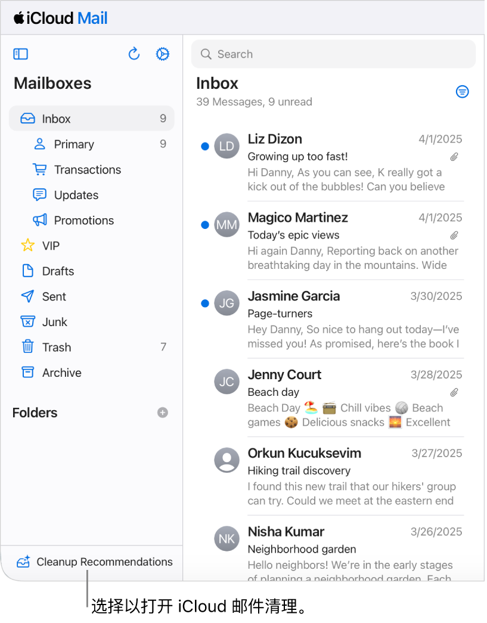Click the Promotions megaphone icon
This screenshot has width=487, height=623.
40,220
